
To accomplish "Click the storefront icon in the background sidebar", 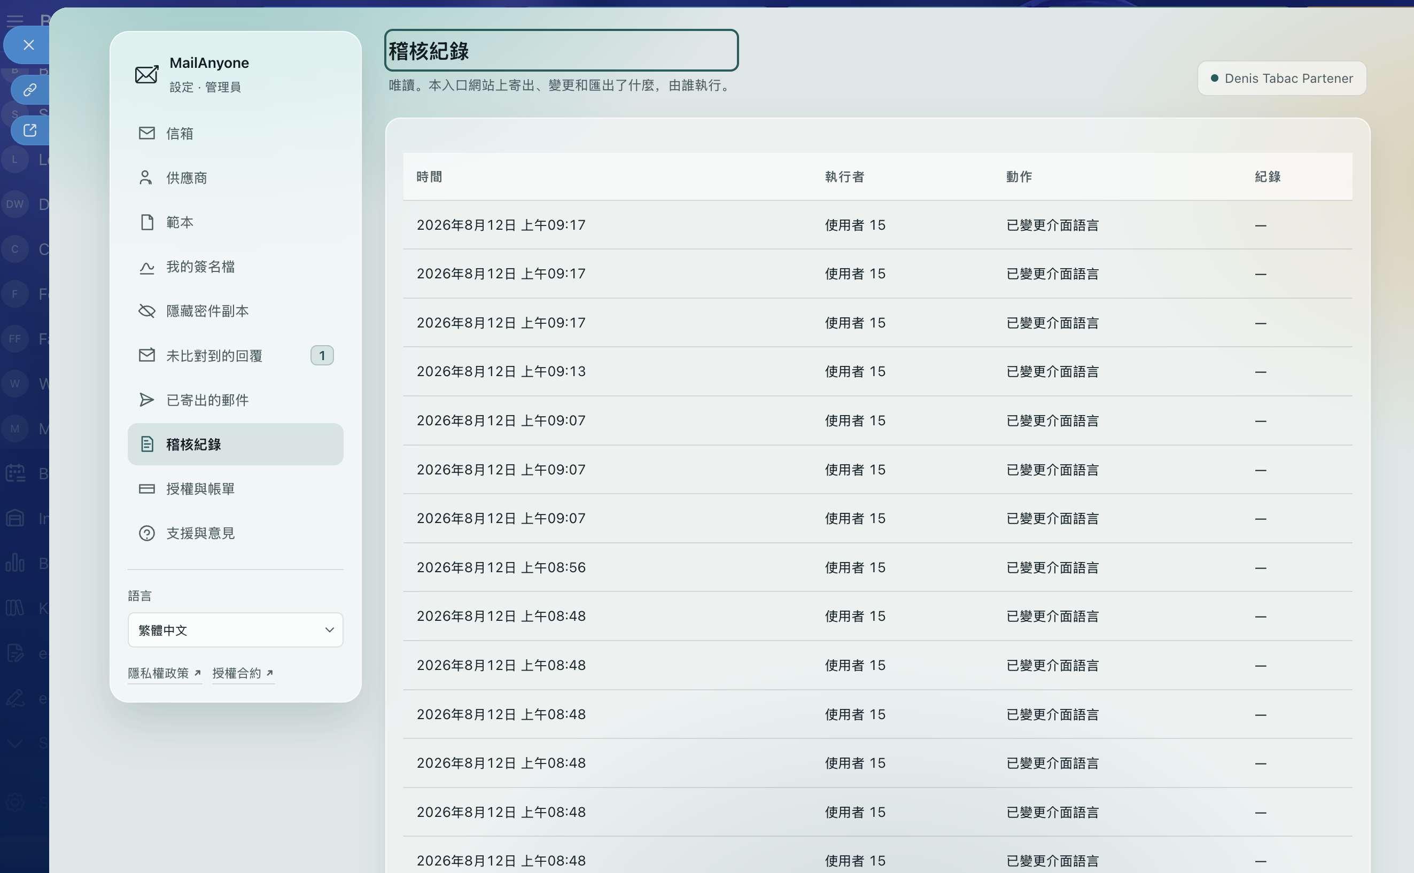I will click(x=15, y=518).
